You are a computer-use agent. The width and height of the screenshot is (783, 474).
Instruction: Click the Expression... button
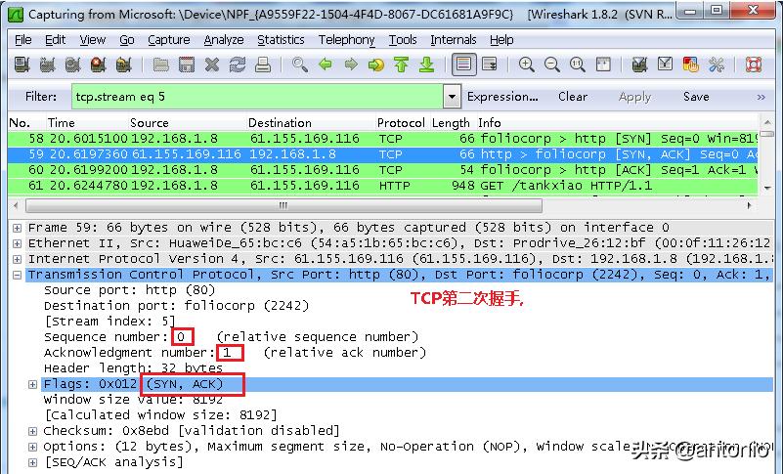click(502, 97)
